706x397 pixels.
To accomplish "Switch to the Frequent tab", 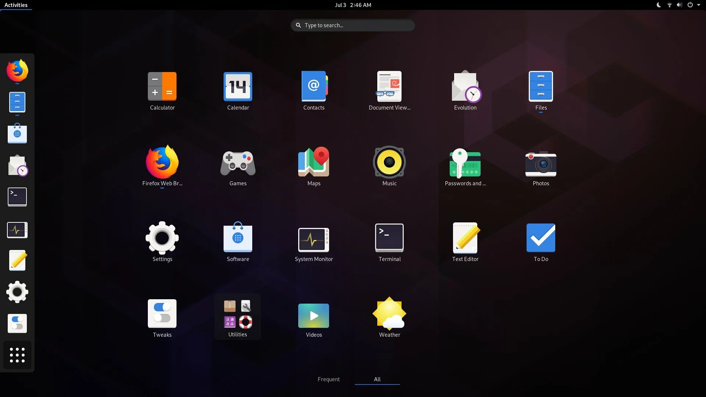I will [x=328, y=379].
